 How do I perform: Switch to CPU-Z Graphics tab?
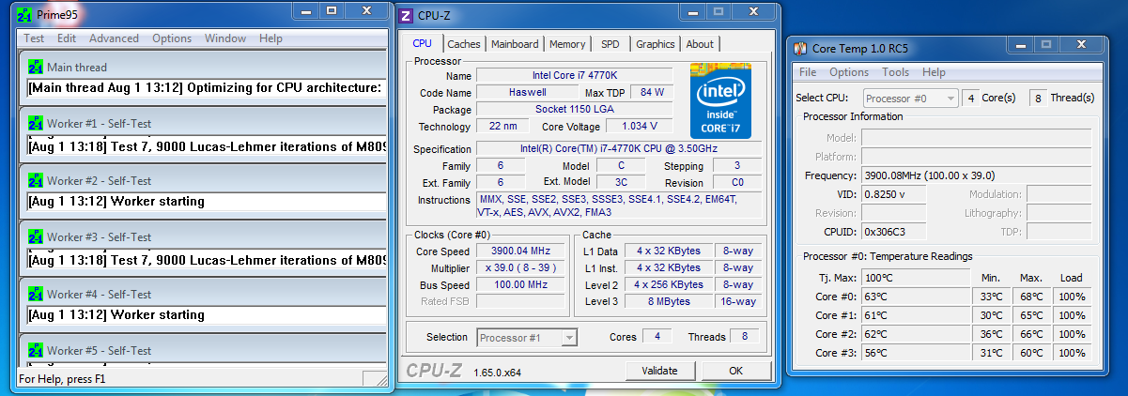(x=656, y=44)
